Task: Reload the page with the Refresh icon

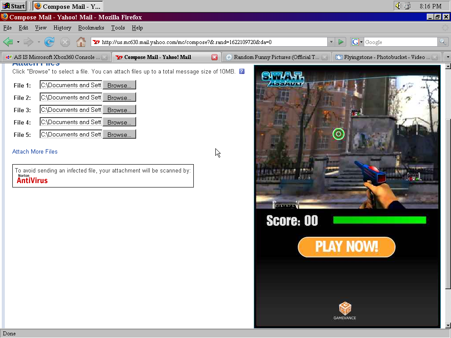Action: tap(49, 42)
